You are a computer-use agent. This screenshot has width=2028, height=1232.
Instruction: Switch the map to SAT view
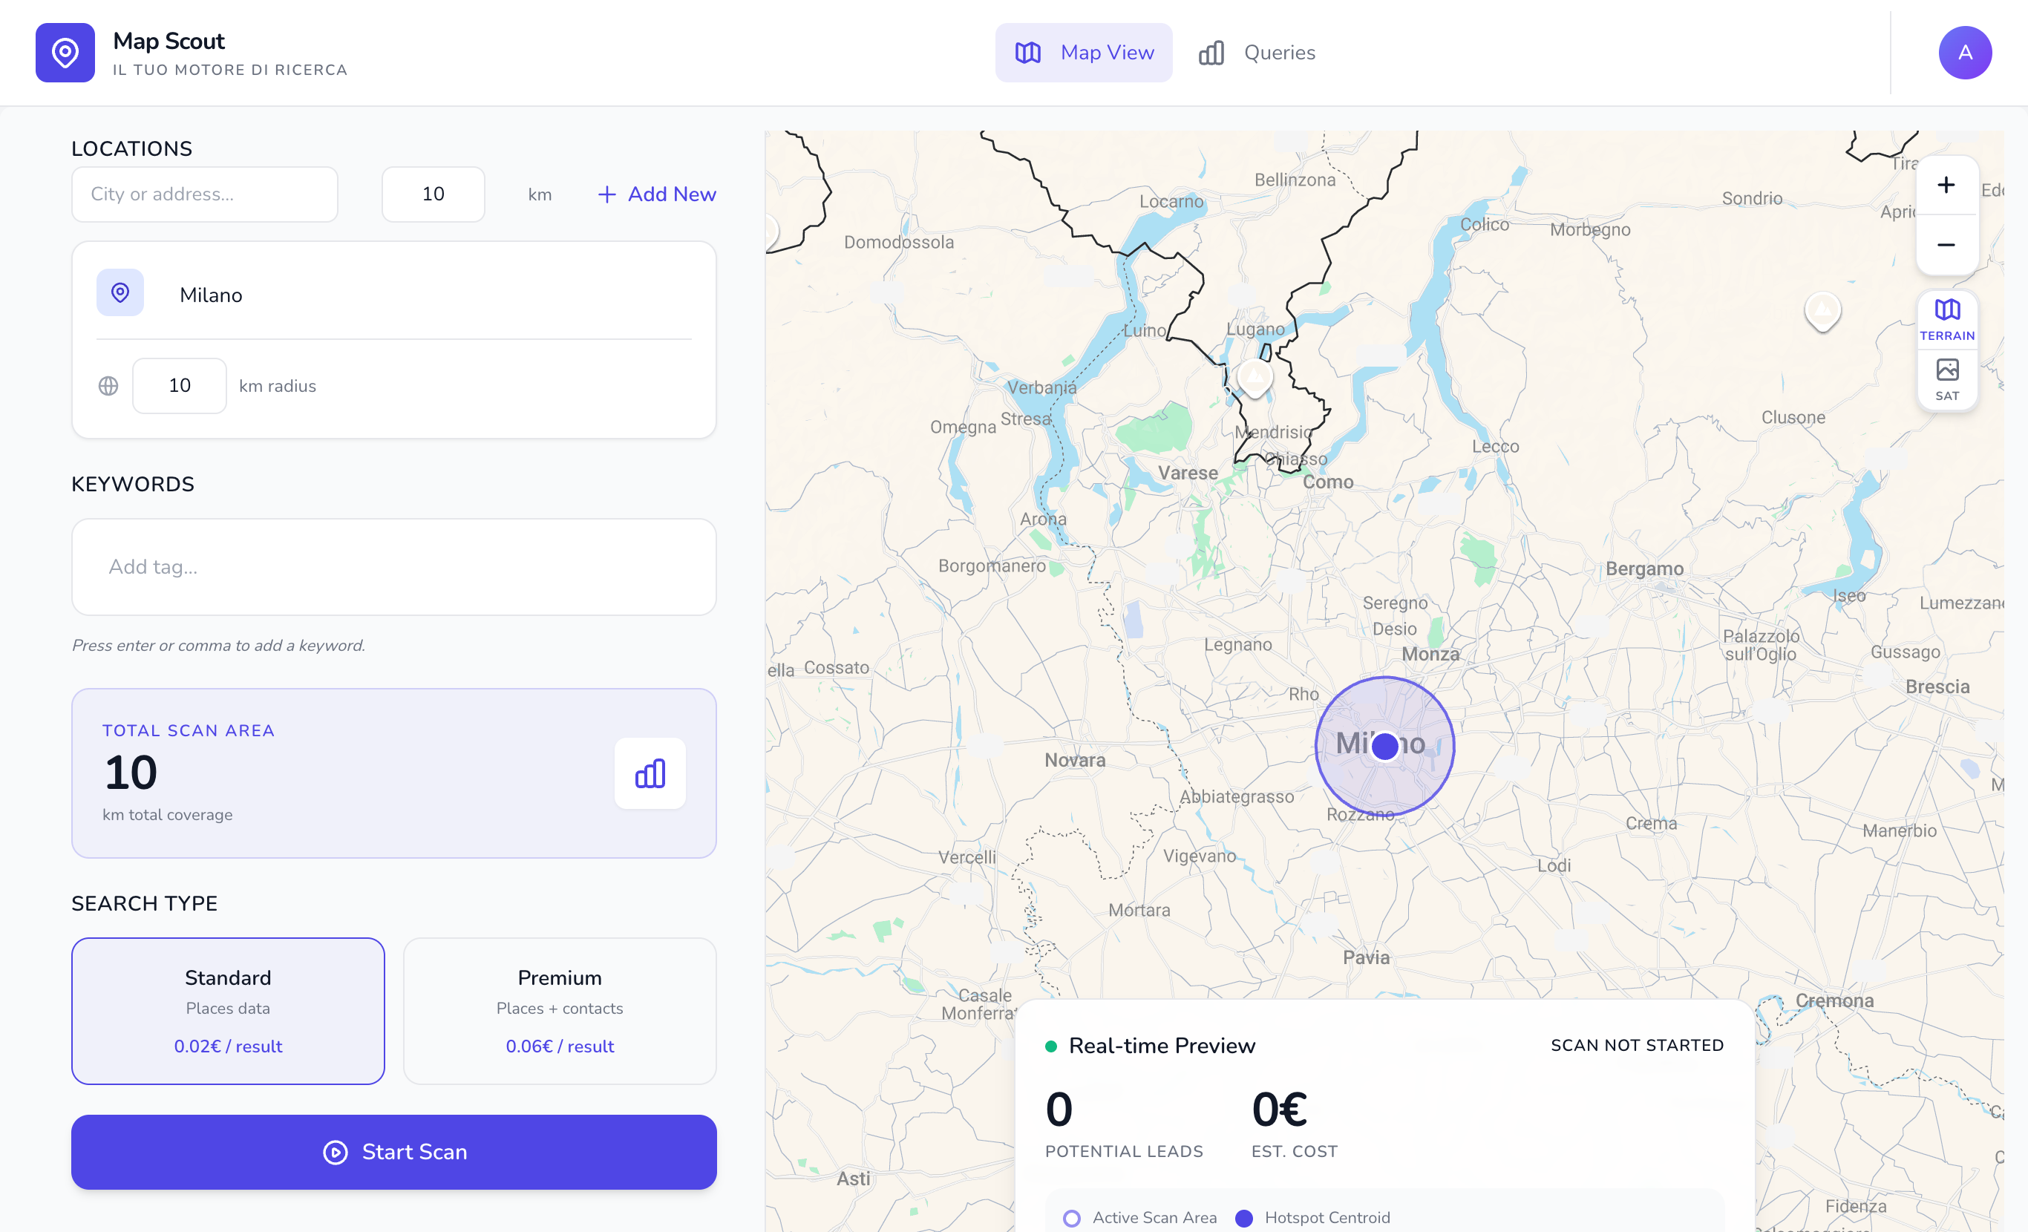1947,377
